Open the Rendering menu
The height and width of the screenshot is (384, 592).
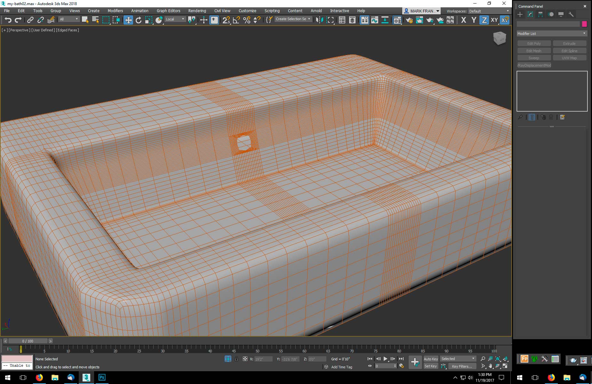coord(197,11)
